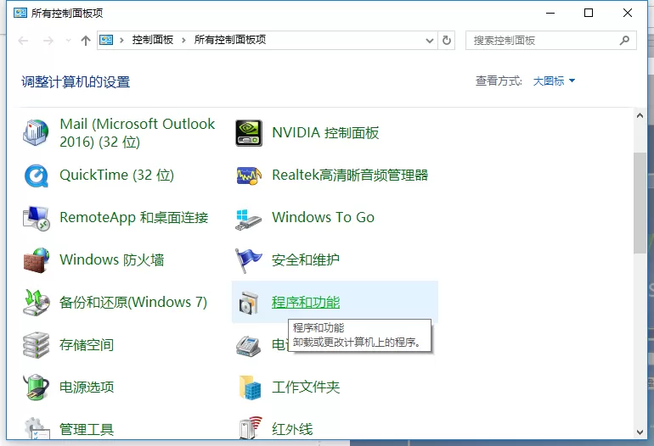Refresh the control panel view
654x446 pixels.
pos(446,41)
